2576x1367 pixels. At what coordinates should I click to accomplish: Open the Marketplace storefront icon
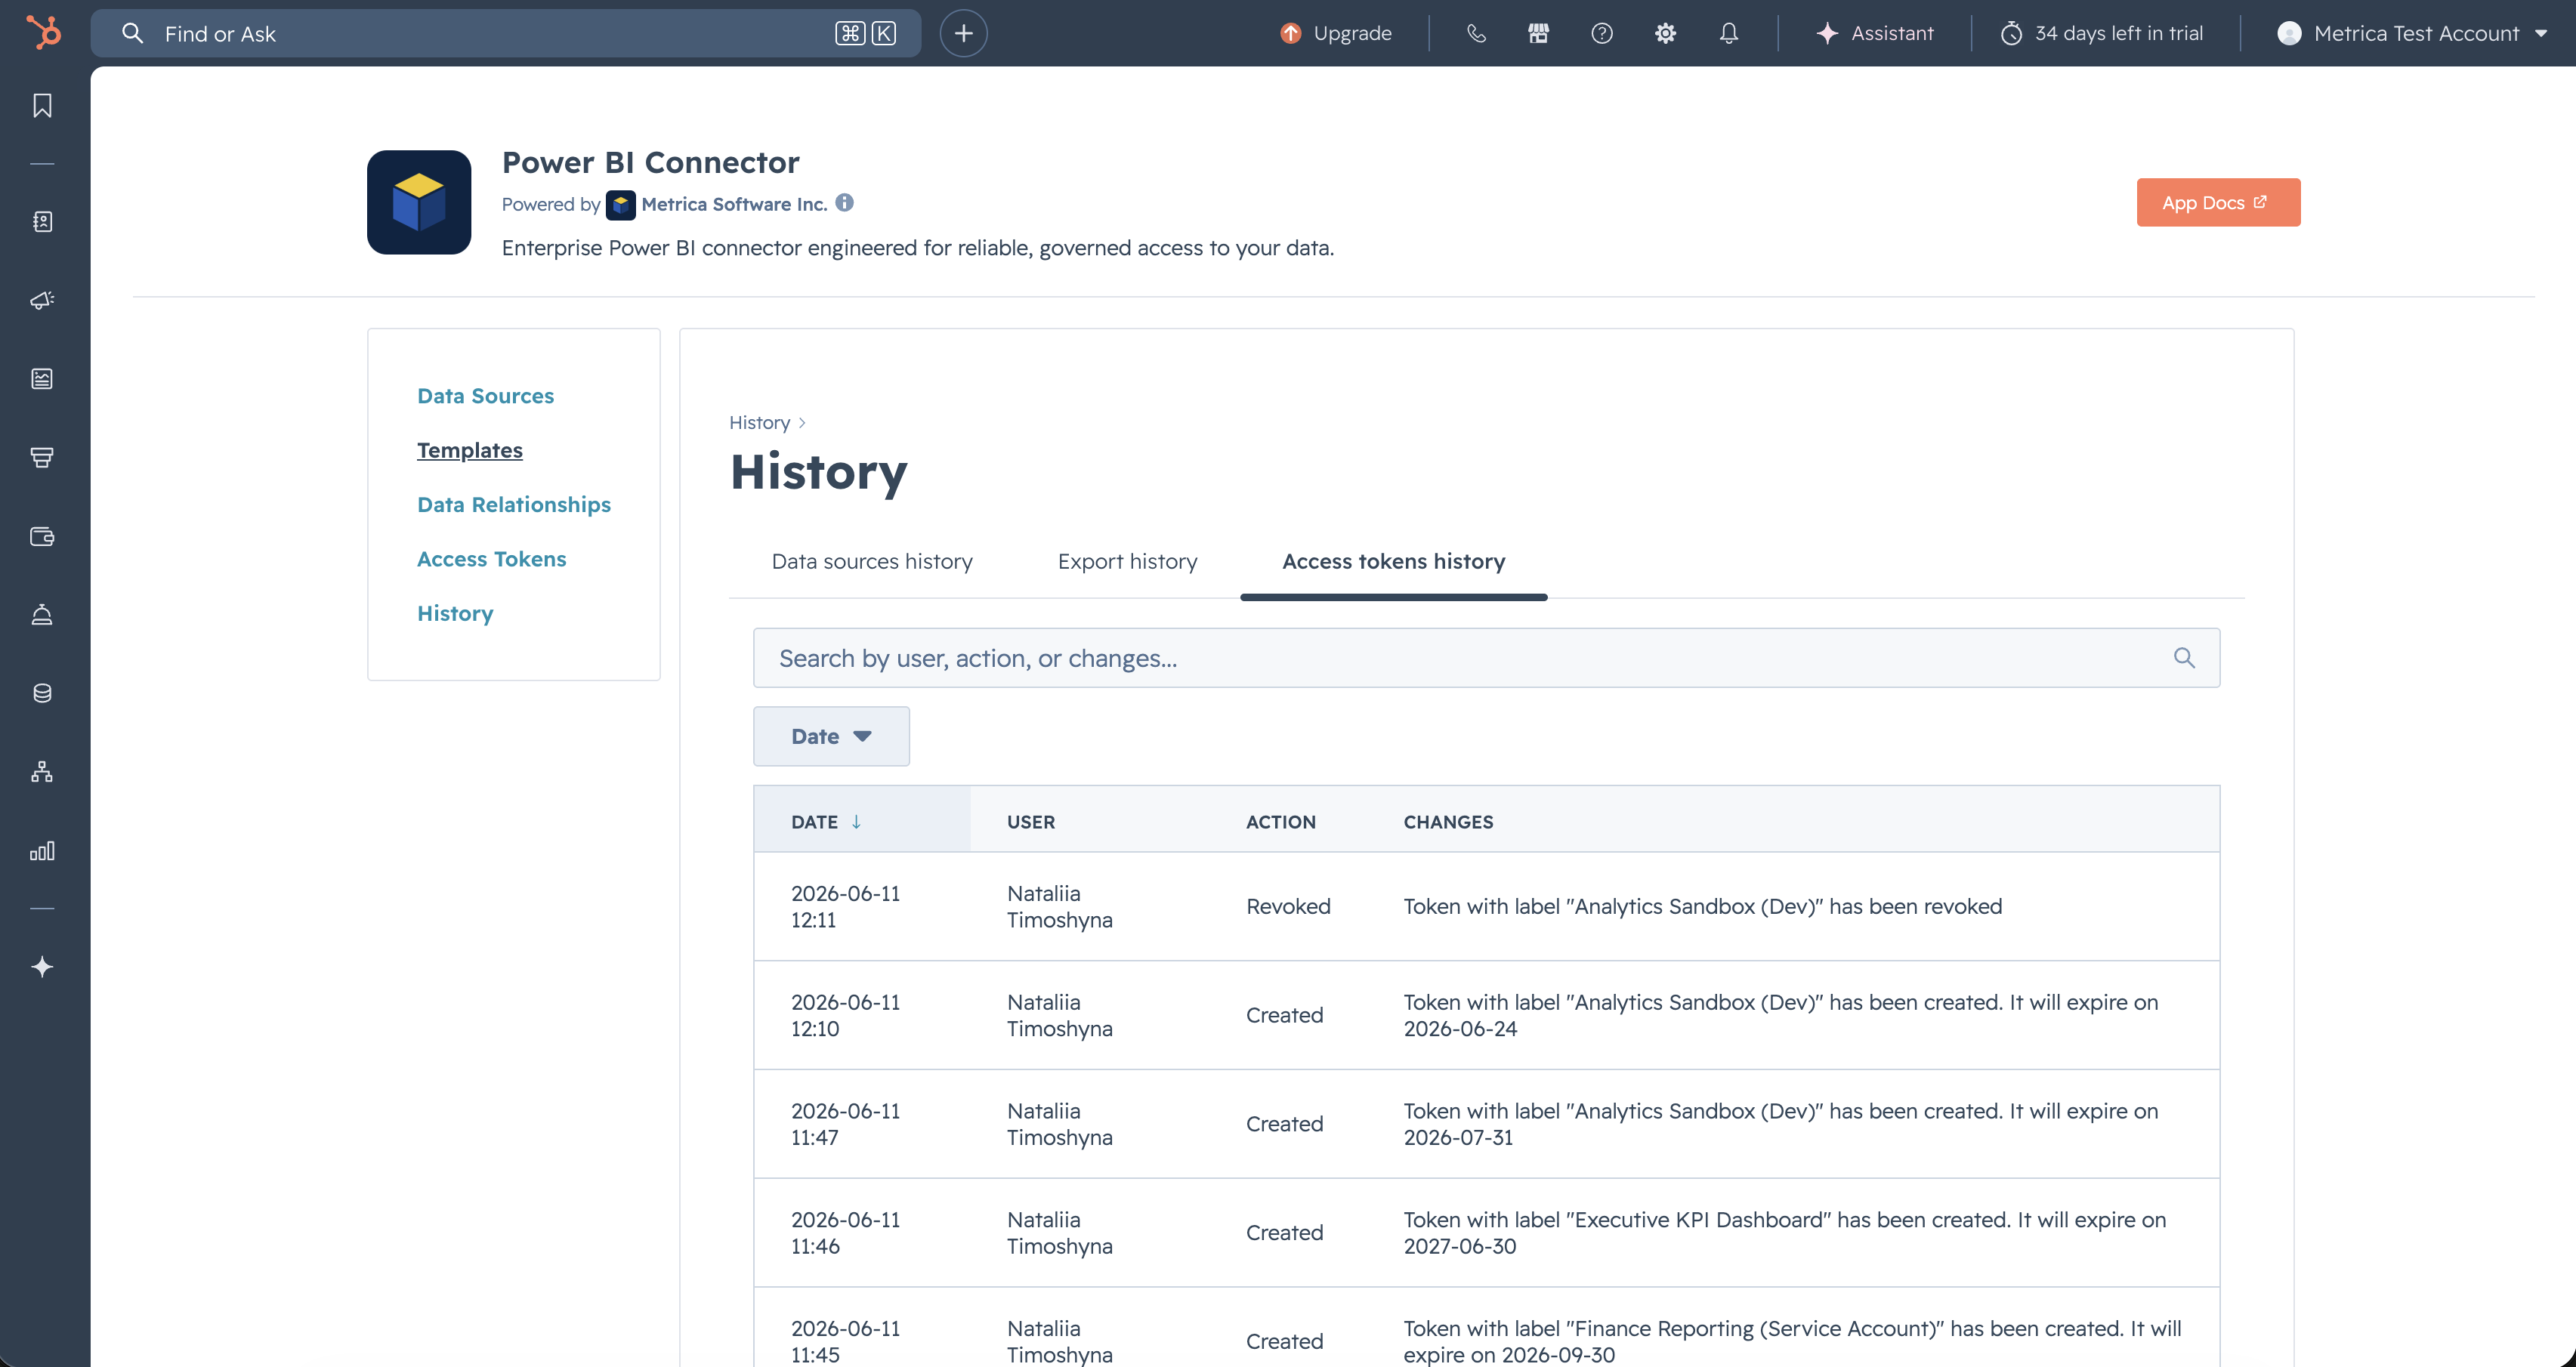[x=1538, y=33]
